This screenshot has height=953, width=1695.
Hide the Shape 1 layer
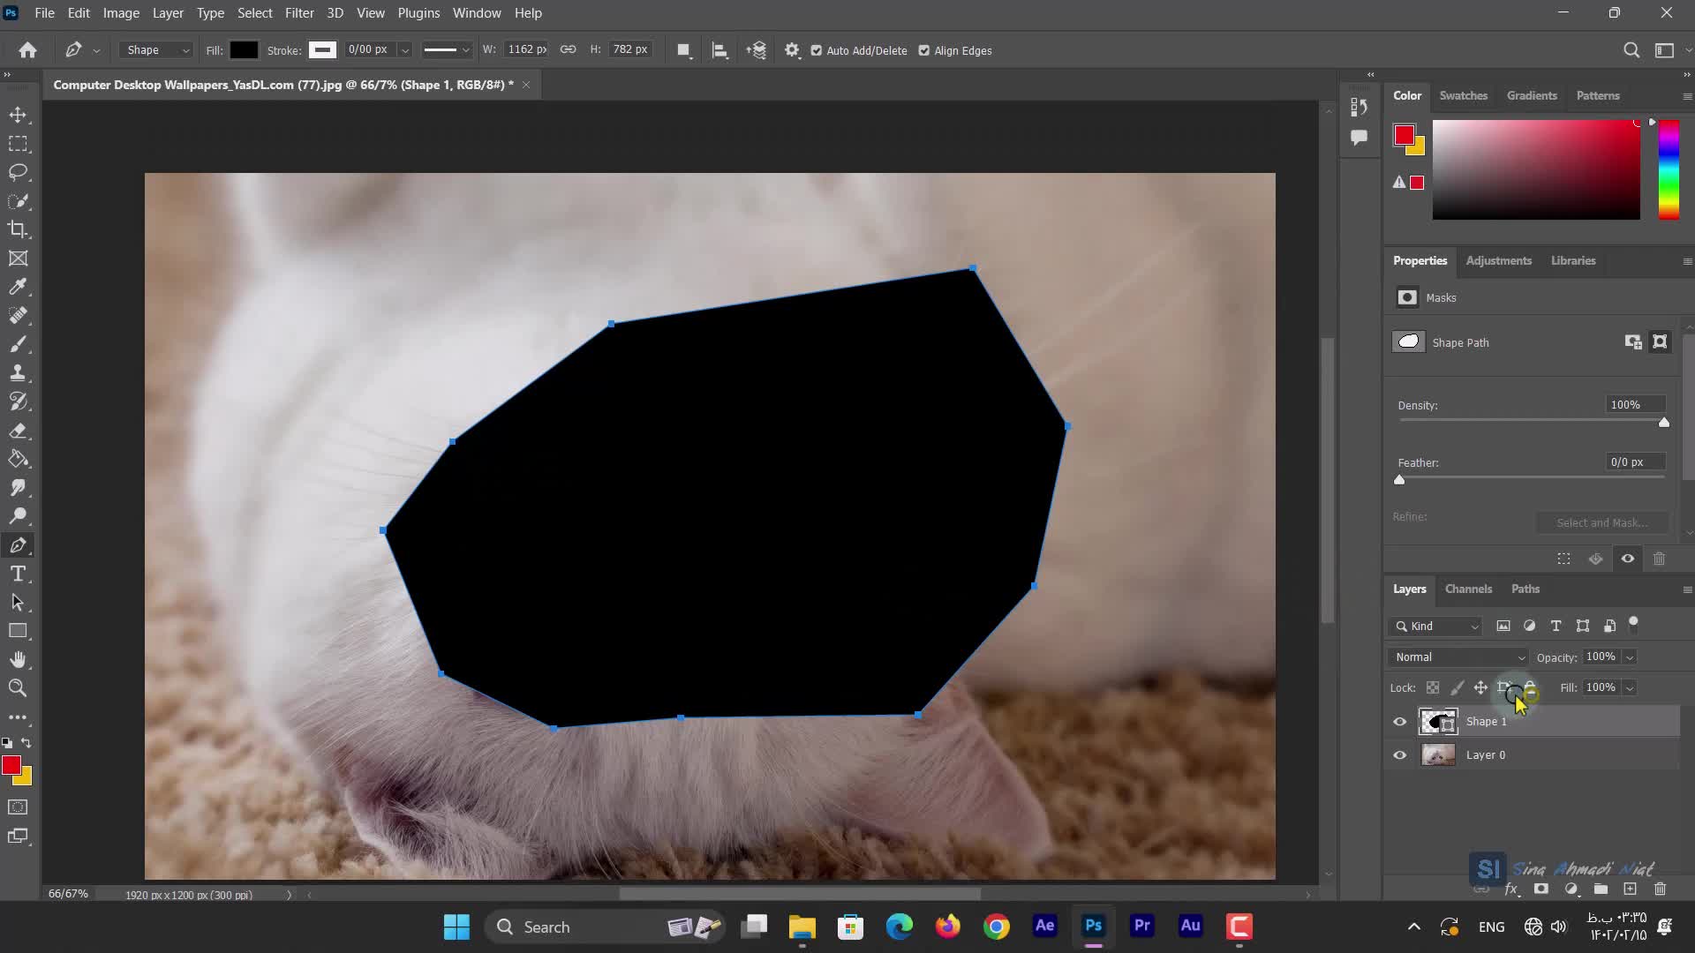point(1399,722)
